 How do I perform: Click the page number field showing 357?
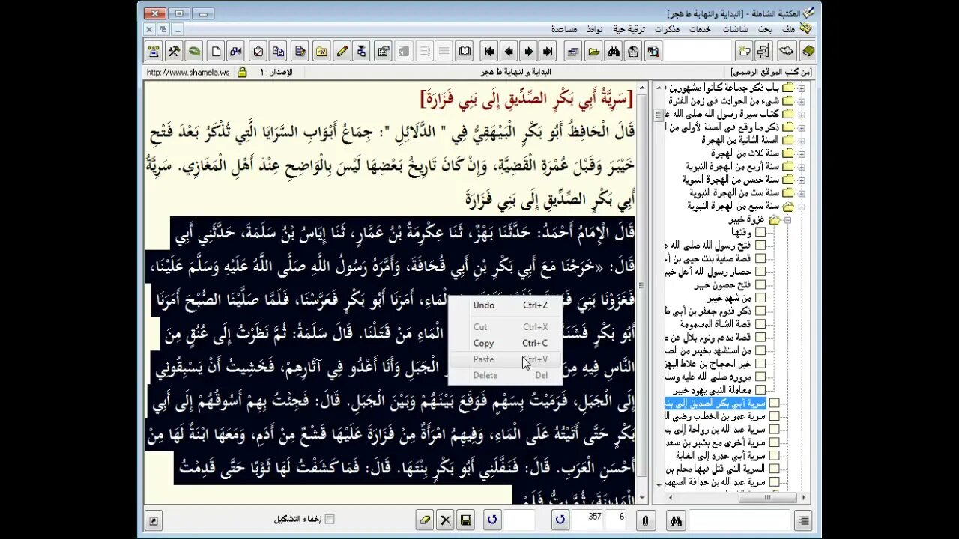pyautogui.click(x=591, y=517)
